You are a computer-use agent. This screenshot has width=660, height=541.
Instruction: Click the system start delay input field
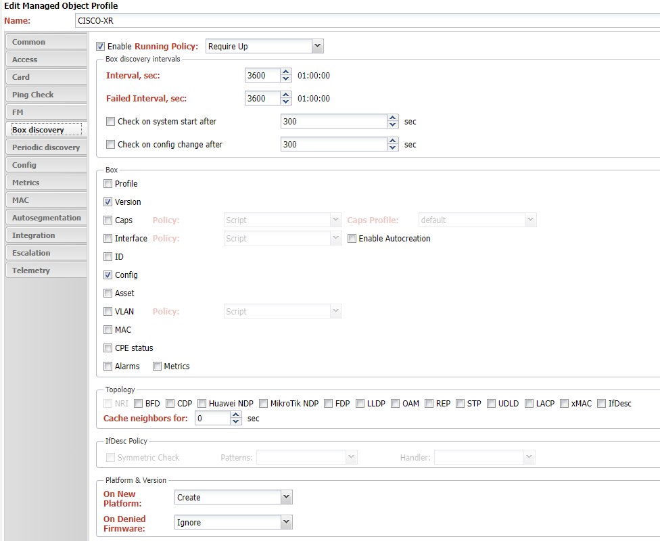(x=334, y=121)
